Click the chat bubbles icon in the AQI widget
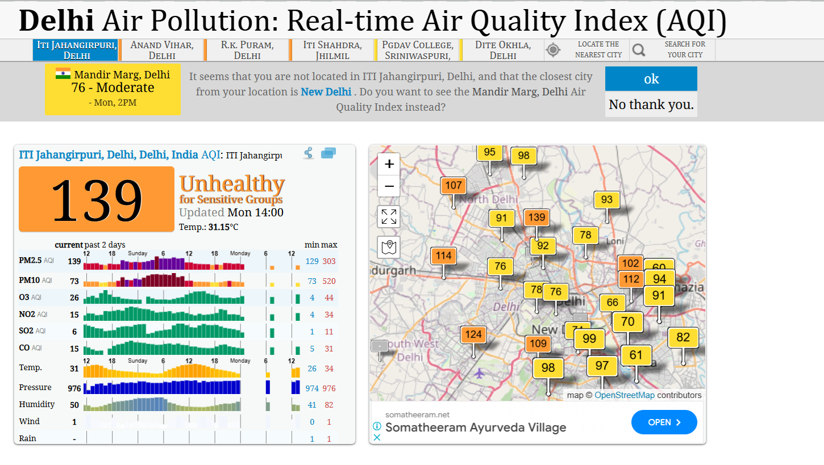Screen dimensions: 824x465 pos(328,153)
